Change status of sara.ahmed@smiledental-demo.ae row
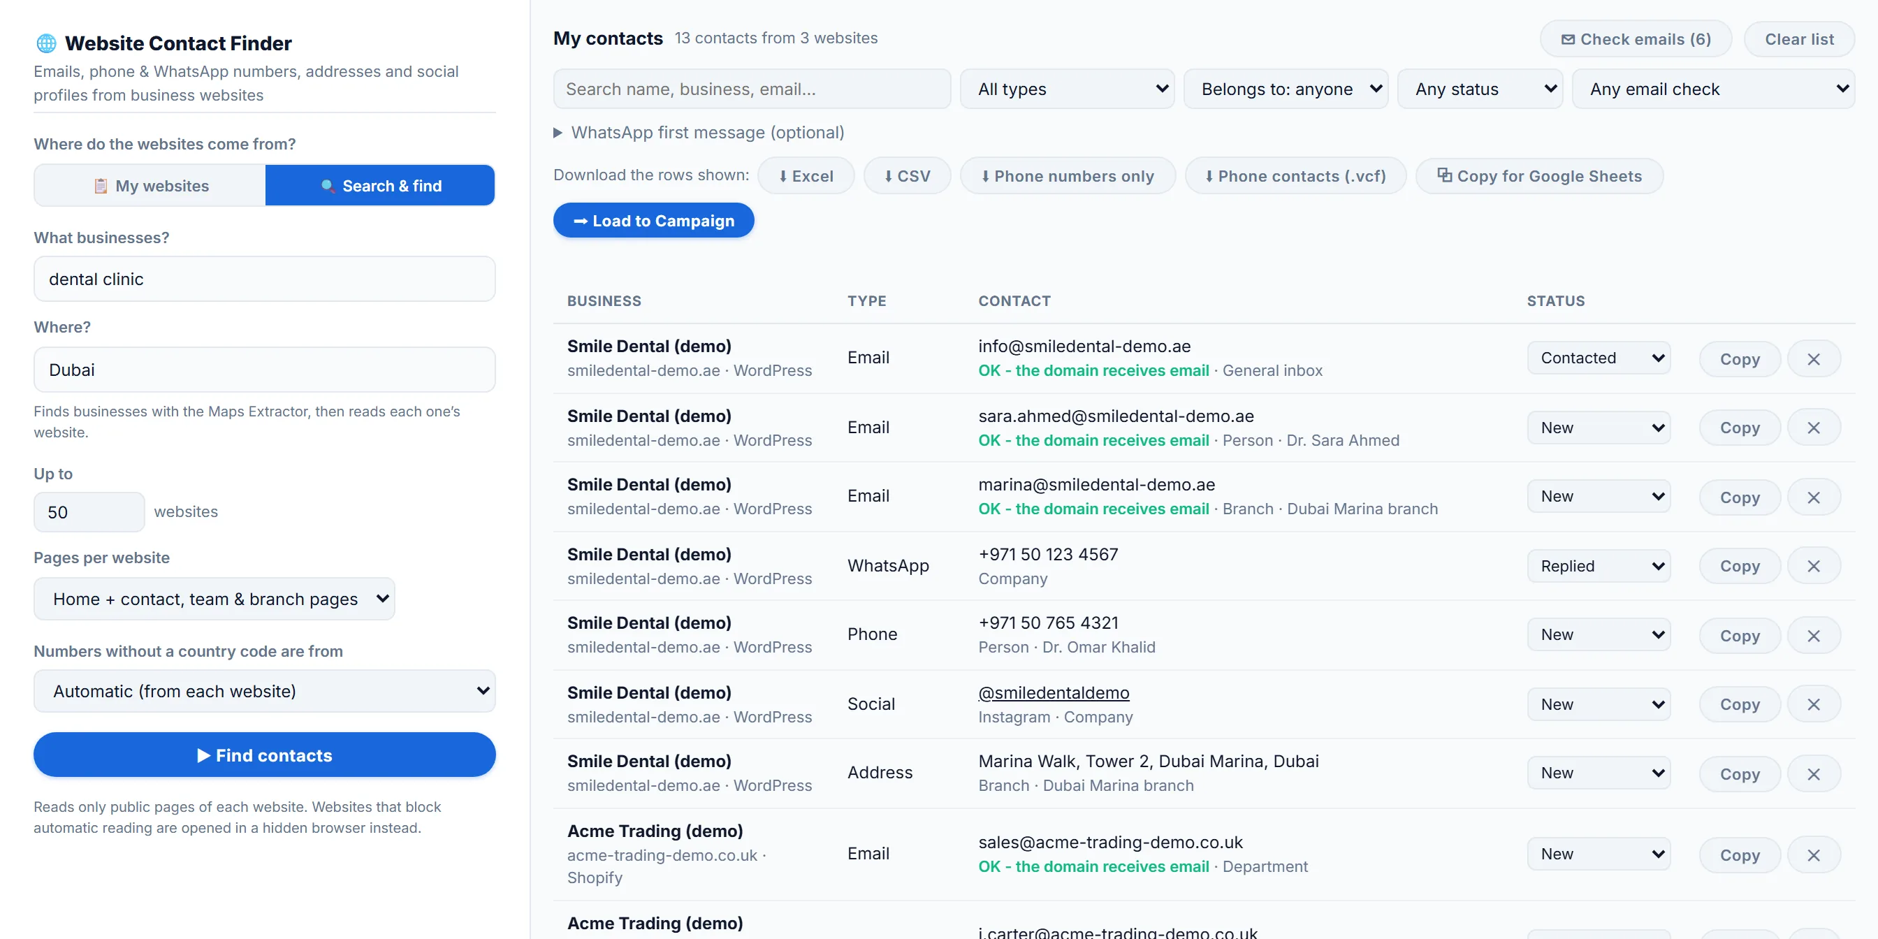Viewport: 1878px width, 939px height. (1598, 427)
